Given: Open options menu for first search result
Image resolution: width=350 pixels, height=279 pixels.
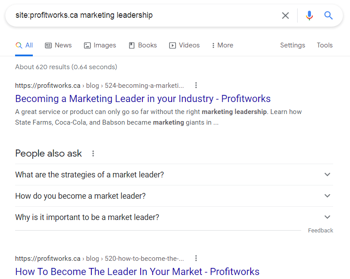Looking at the screenshot, I should 196,85.
